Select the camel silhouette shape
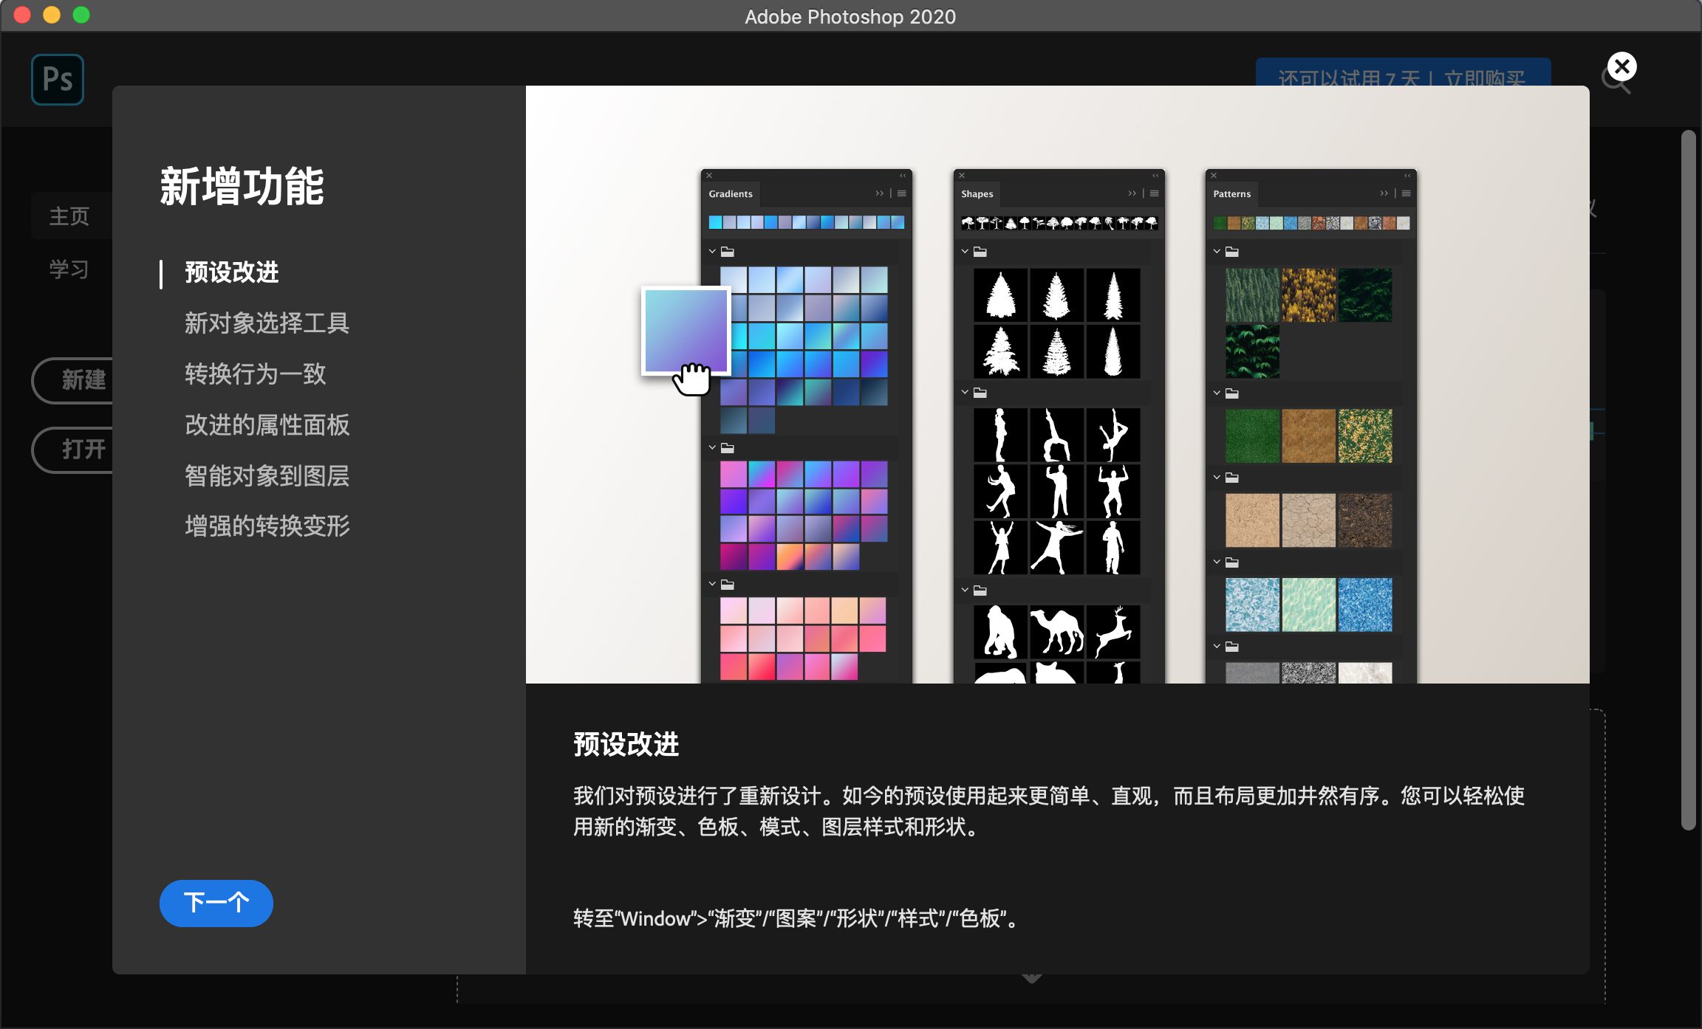Image resolution: width=1702 pixels, height=1029 pixels. pyautogui.click(x=1056, y=632)
